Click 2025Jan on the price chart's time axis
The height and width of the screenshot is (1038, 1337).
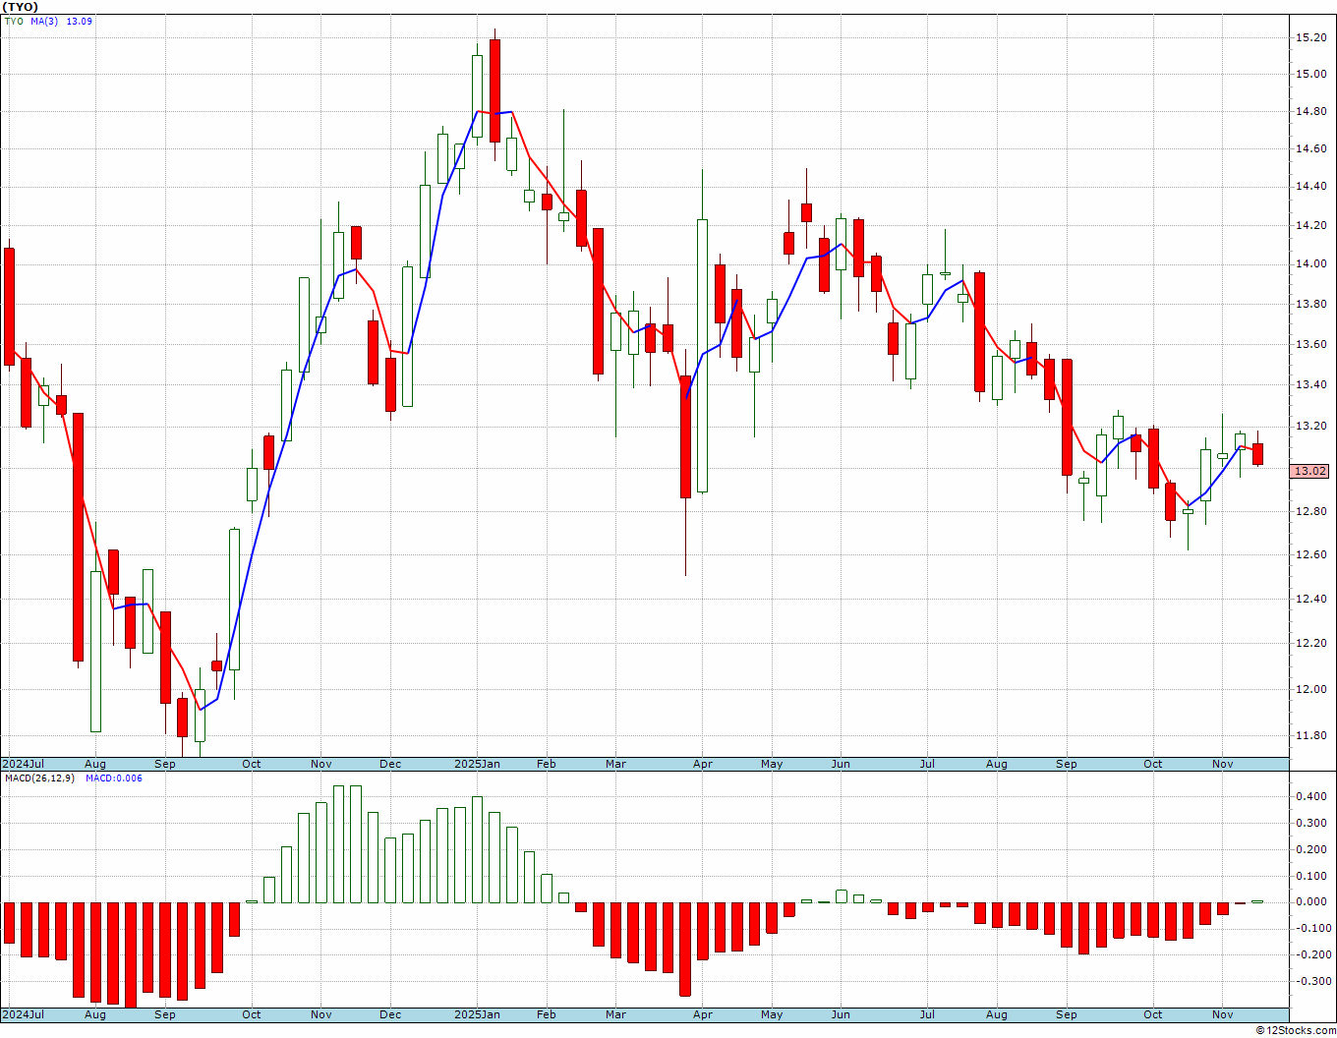477,764
